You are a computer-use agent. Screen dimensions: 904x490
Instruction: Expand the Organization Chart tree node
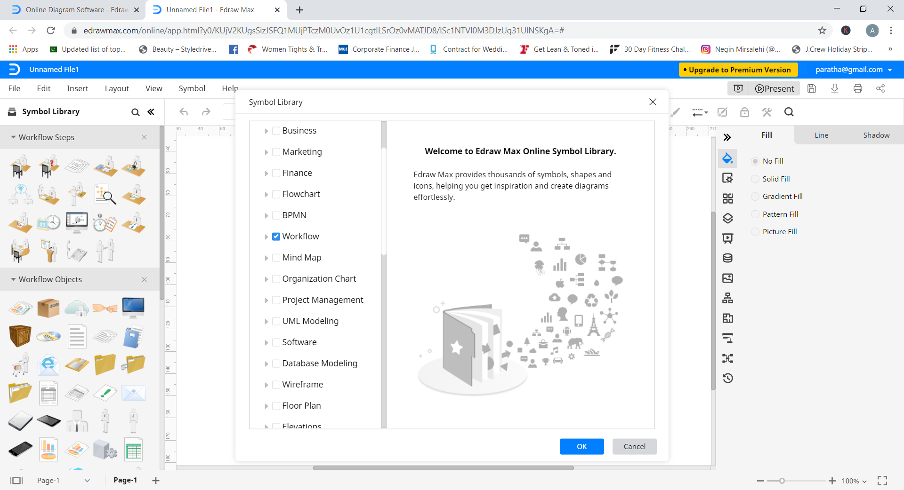tap(266, 279)
